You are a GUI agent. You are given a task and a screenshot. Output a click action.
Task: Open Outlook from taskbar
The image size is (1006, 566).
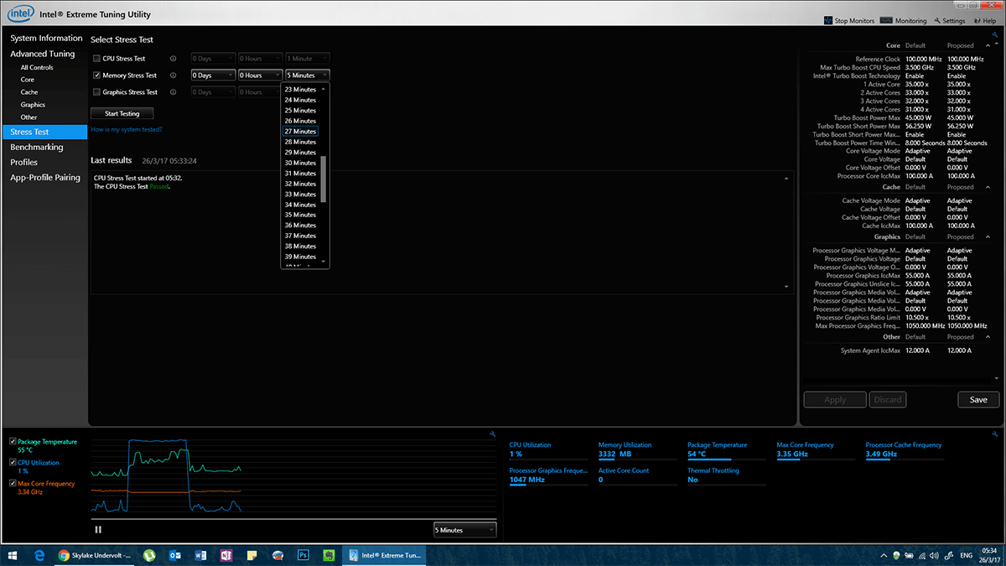coord(175,555)
